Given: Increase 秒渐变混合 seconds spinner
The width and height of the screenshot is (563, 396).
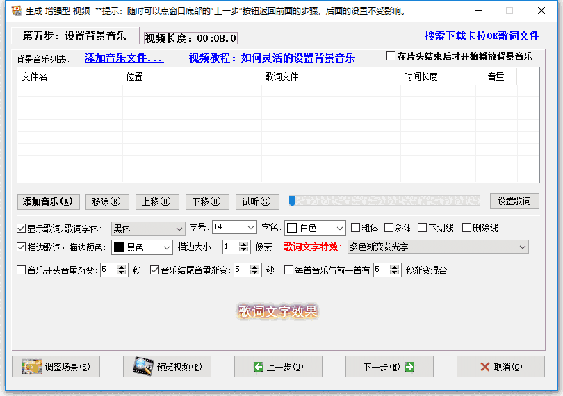Looking at the screenshot, I should tap(394, 267).
